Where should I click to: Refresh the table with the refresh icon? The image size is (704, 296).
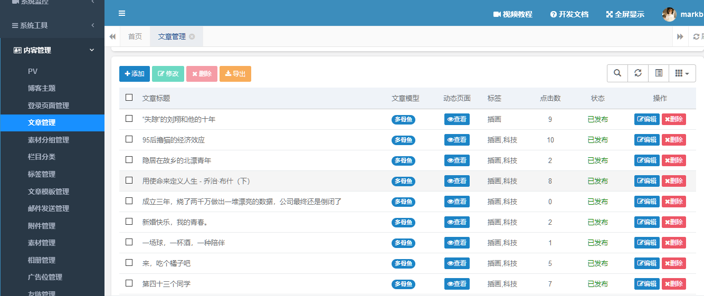638,73
